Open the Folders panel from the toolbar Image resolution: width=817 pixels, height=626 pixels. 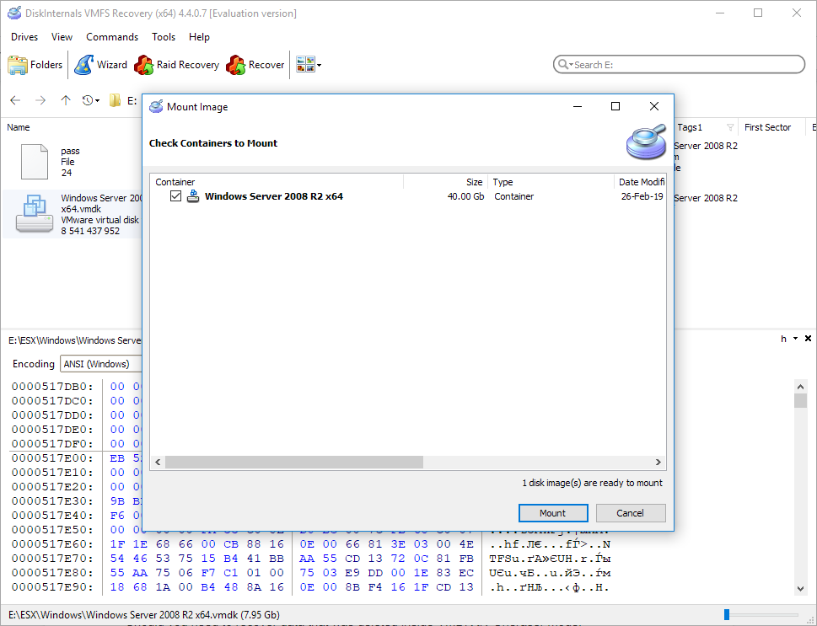coord(35,65)
